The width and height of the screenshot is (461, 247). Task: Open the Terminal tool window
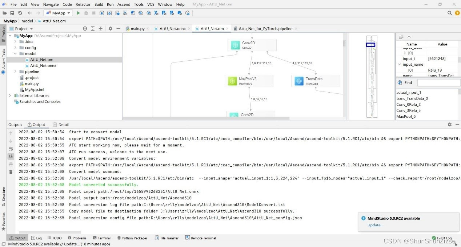[x=101, y=238]
